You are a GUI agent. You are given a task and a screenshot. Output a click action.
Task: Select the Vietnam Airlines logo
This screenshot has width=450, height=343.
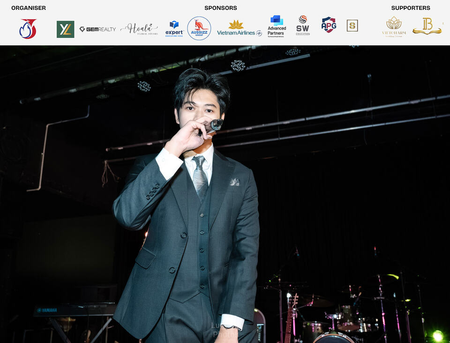(240, 29)
